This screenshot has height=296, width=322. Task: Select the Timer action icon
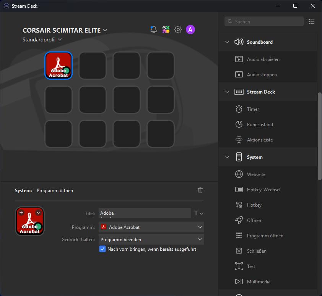[239, 109]
